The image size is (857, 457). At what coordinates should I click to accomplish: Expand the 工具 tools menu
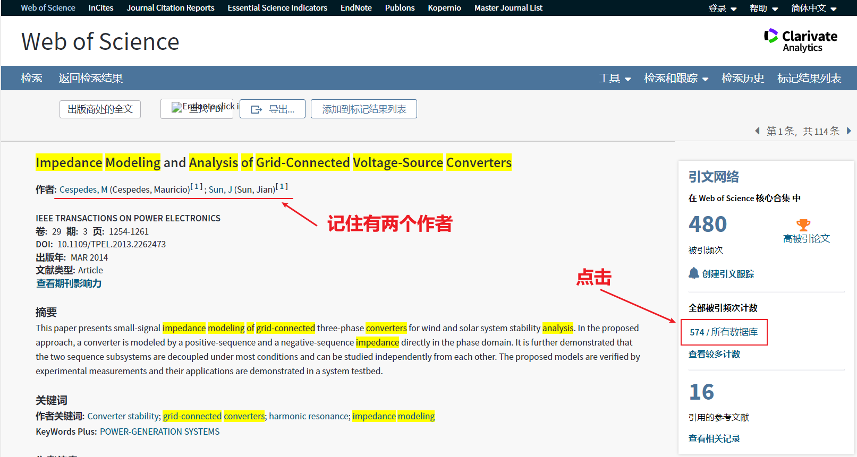coord(615,78)
